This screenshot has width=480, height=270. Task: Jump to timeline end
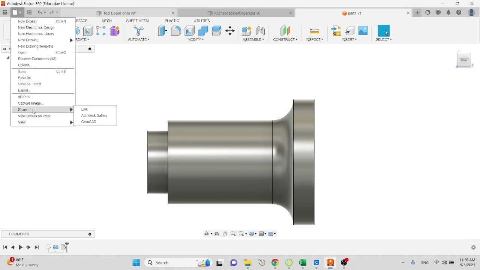tap(37, 247)
